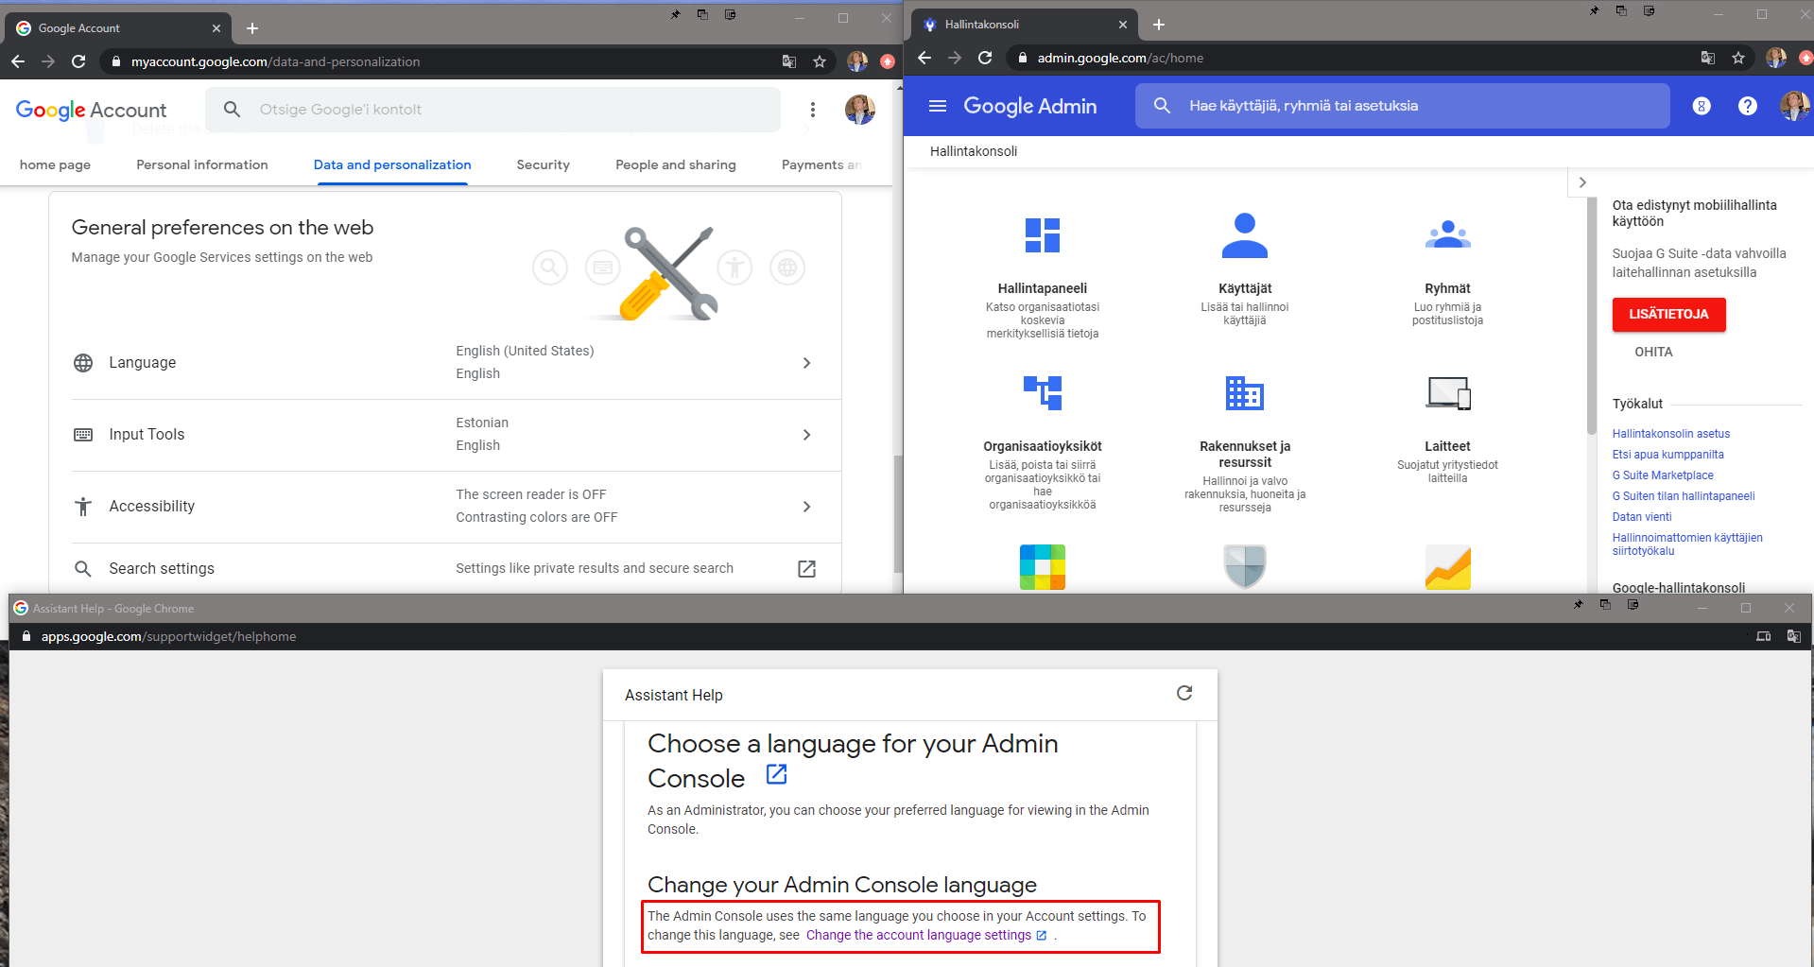1814x967 pixels.
Task: Expand the Input Tools row chevron
Action: [x=806, y=435]
